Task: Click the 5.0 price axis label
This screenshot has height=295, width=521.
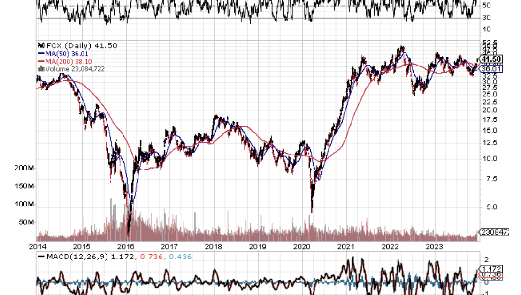Action: click(492, 207)
